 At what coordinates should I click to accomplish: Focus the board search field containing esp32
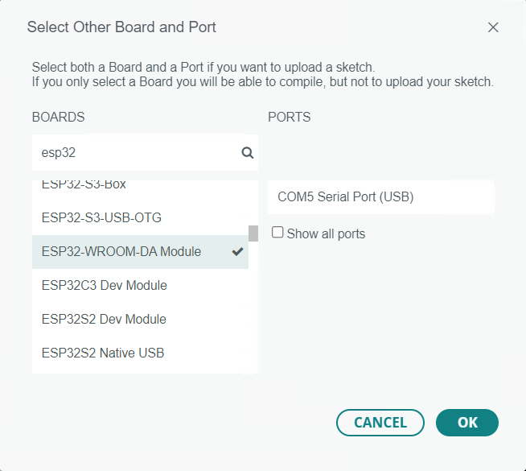tap(145, 153)
